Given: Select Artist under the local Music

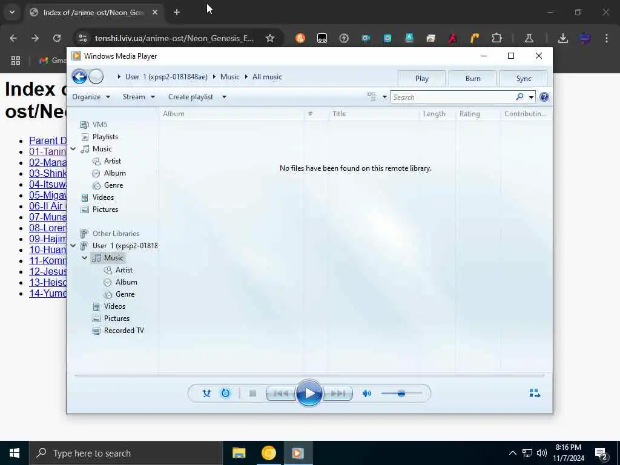Looking at the screenshot, I should [x=112, y=161].
